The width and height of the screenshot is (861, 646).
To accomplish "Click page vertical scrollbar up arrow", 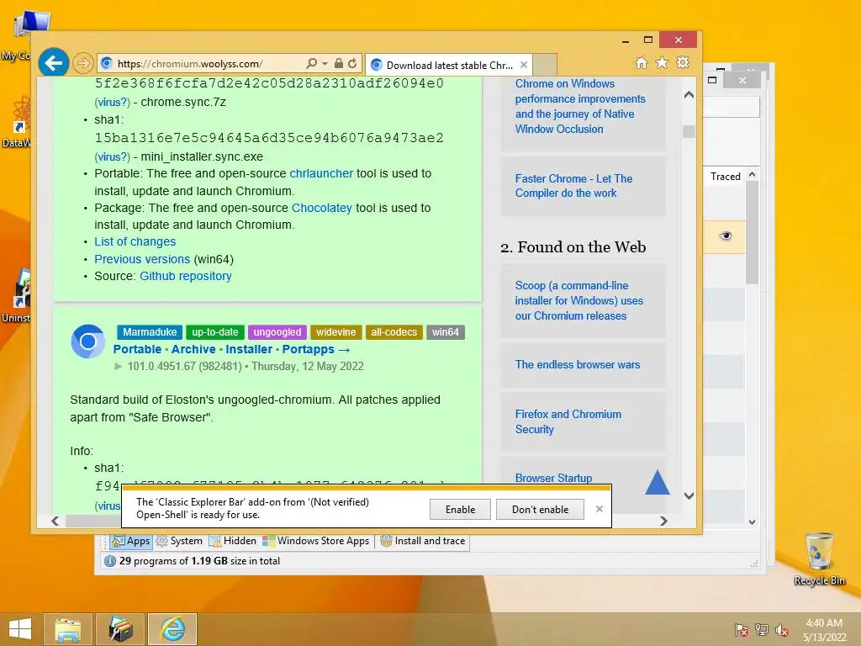I will (x=689, y=95).
